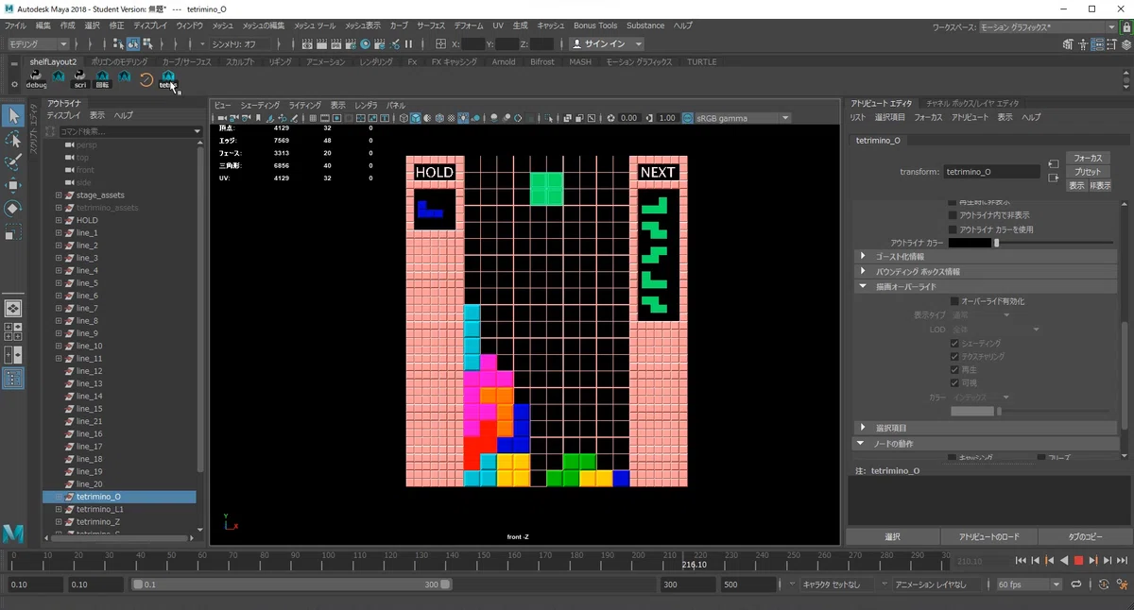
Task: Toggle the Outliner panel layout icon
Action: click(13, 380)
